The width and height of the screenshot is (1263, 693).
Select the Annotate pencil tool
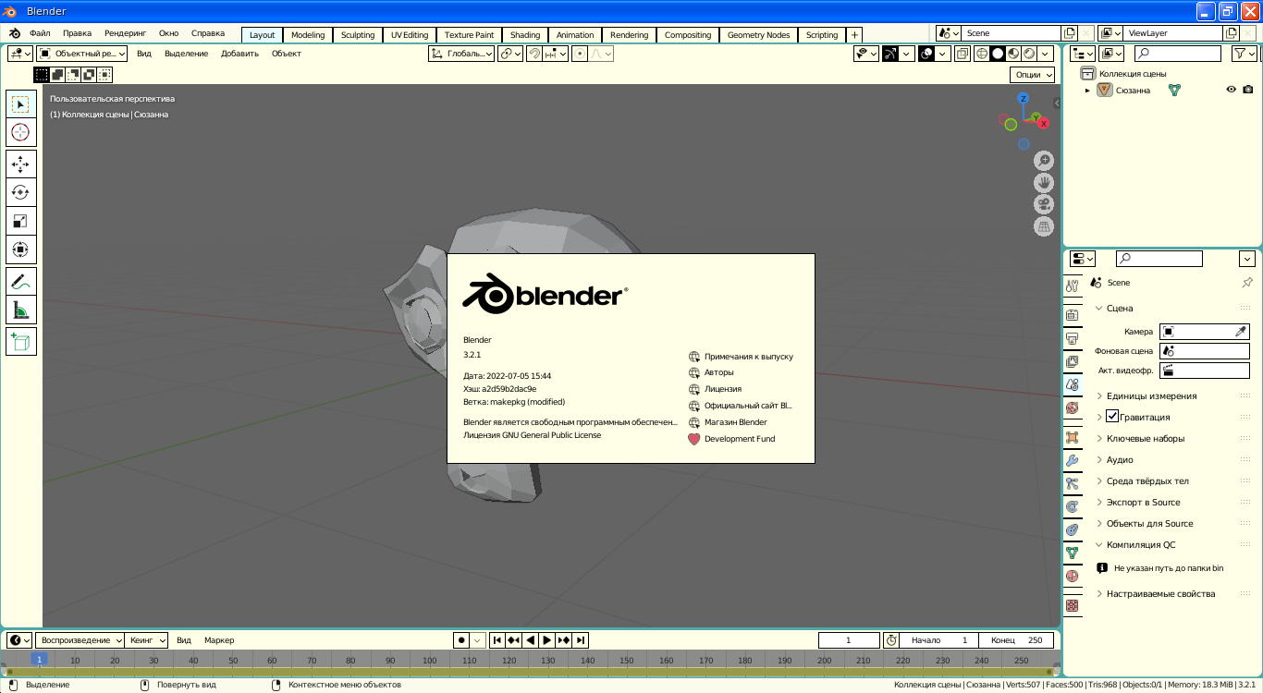click(20, 281)
